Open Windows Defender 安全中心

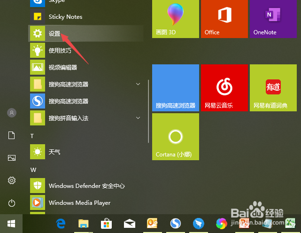coord(86,186)
